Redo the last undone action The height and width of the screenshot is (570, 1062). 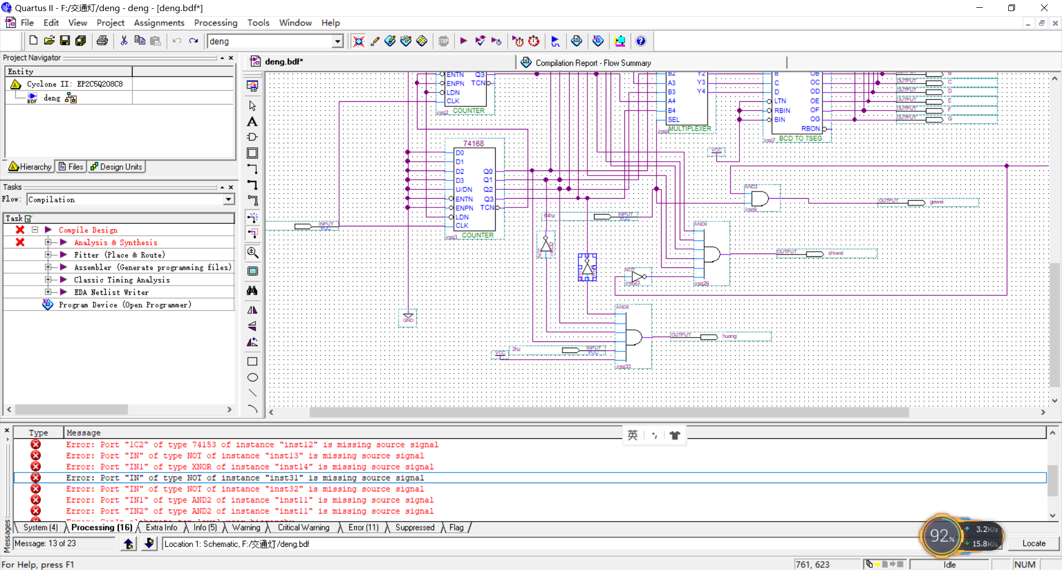click(x=193, y=40)
